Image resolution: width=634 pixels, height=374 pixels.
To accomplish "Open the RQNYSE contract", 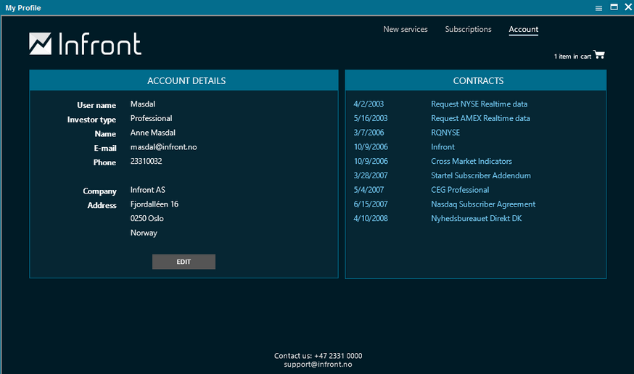I will pos(445,133).
